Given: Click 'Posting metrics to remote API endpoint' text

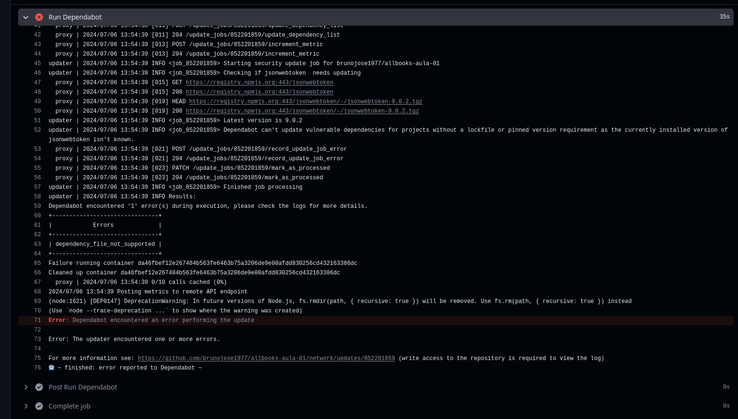Looking at the screenshot, I should tap(182, 292).
